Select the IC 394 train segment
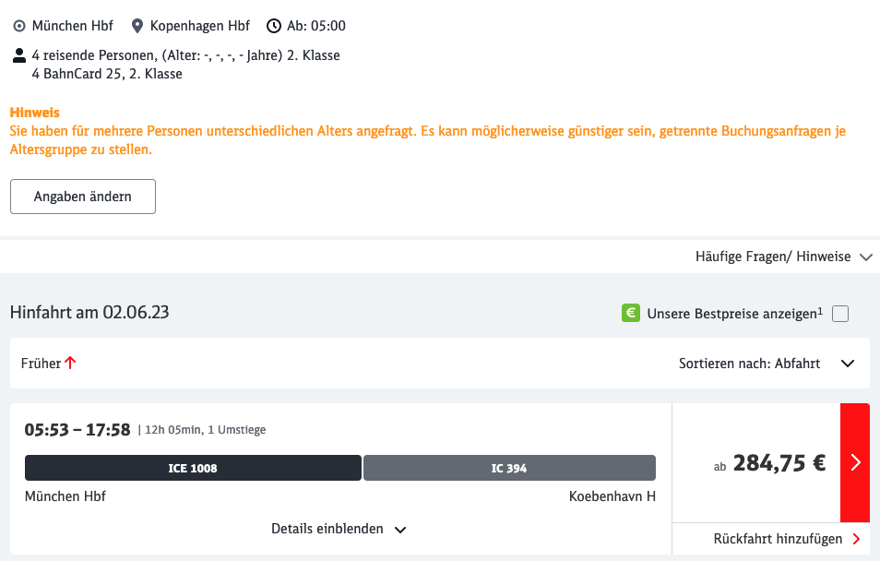Viewport: 880px width, 561px height. [509, 468]
